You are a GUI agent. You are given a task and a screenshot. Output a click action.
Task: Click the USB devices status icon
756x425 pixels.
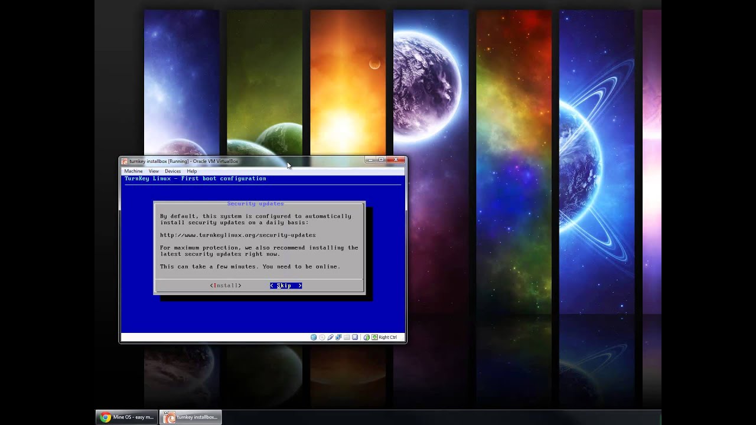pyautogui.click(x=330, y=337)
